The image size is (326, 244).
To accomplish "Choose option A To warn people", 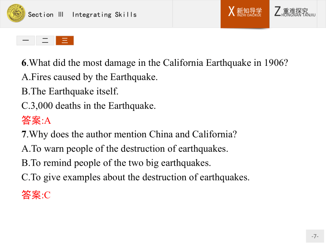I will coord(125,149).
